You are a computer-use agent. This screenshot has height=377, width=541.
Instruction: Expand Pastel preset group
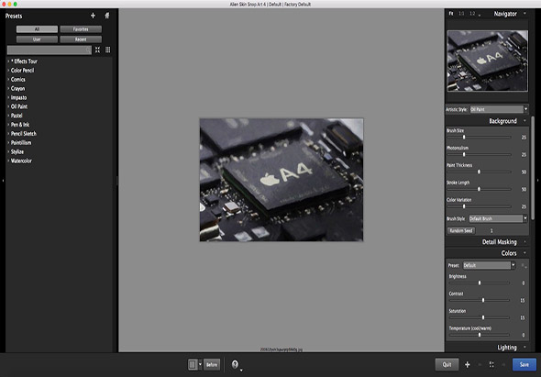click(8, 116)
